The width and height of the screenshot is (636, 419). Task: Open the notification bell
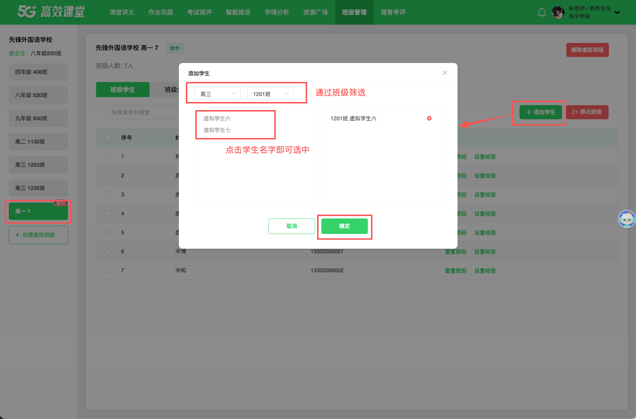click(x=542, y=12)
